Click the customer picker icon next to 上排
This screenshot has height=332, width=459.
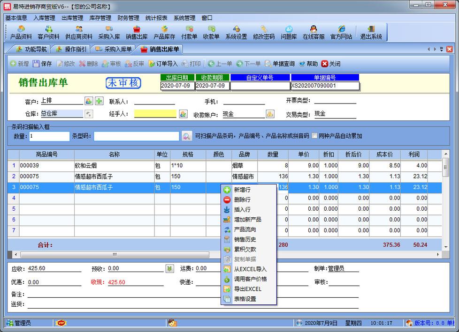click(89, 101)
